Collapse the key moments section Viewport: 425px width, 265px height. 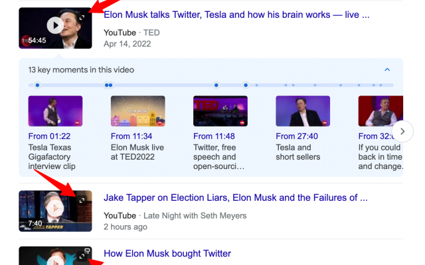[387, 70]
